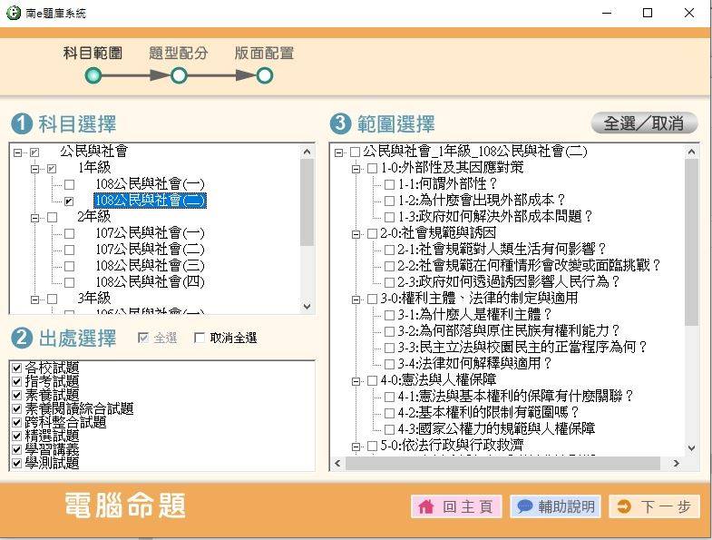Check the 2年級 checkbox

(x=53, y=217)
